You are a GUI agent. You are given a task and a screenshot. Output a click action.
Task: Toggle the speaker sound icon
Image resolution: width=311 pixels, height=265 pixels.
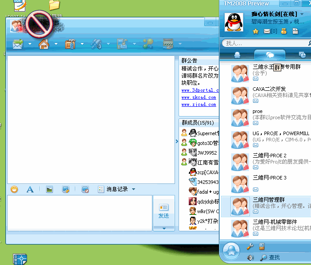(250, 257)
